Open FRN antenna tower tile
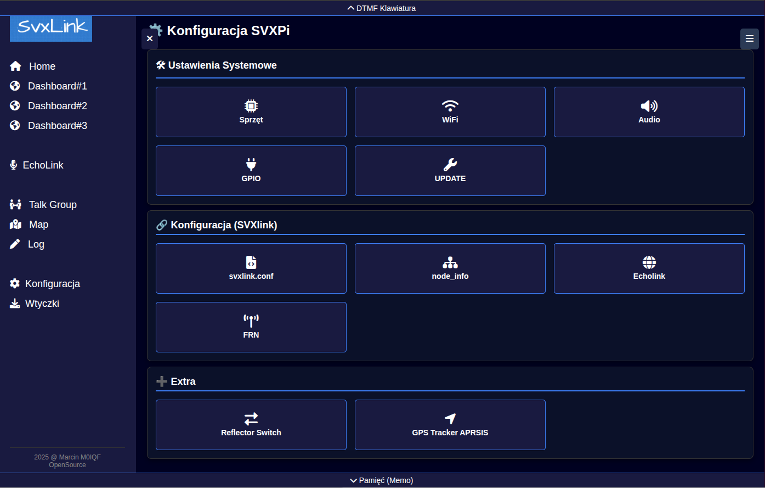The image size is (765, 488). 251,327
